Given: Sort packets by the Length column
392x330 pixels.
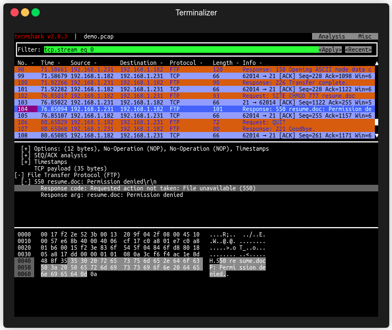Looking at the screenshot, I should coord(225,63).
